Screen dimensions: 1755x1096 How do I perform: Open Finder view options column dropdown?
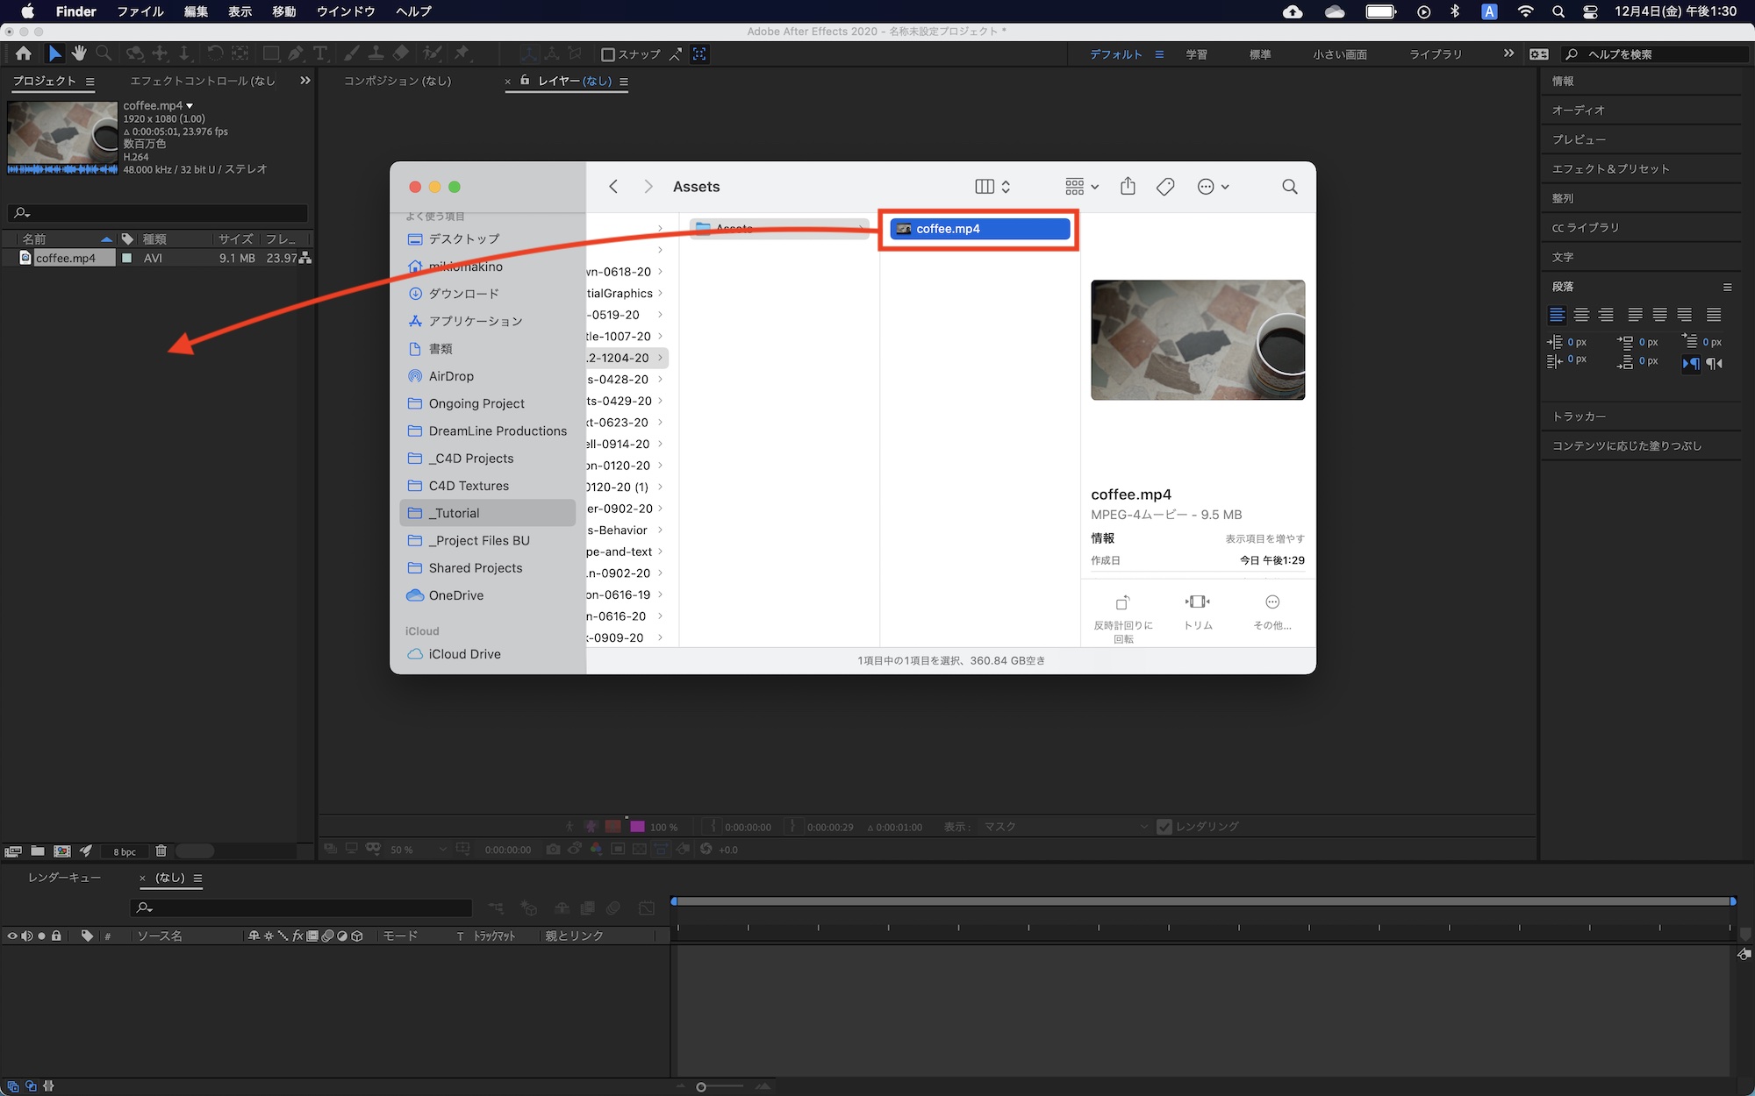pyautogui.click(x=992, y=186)
